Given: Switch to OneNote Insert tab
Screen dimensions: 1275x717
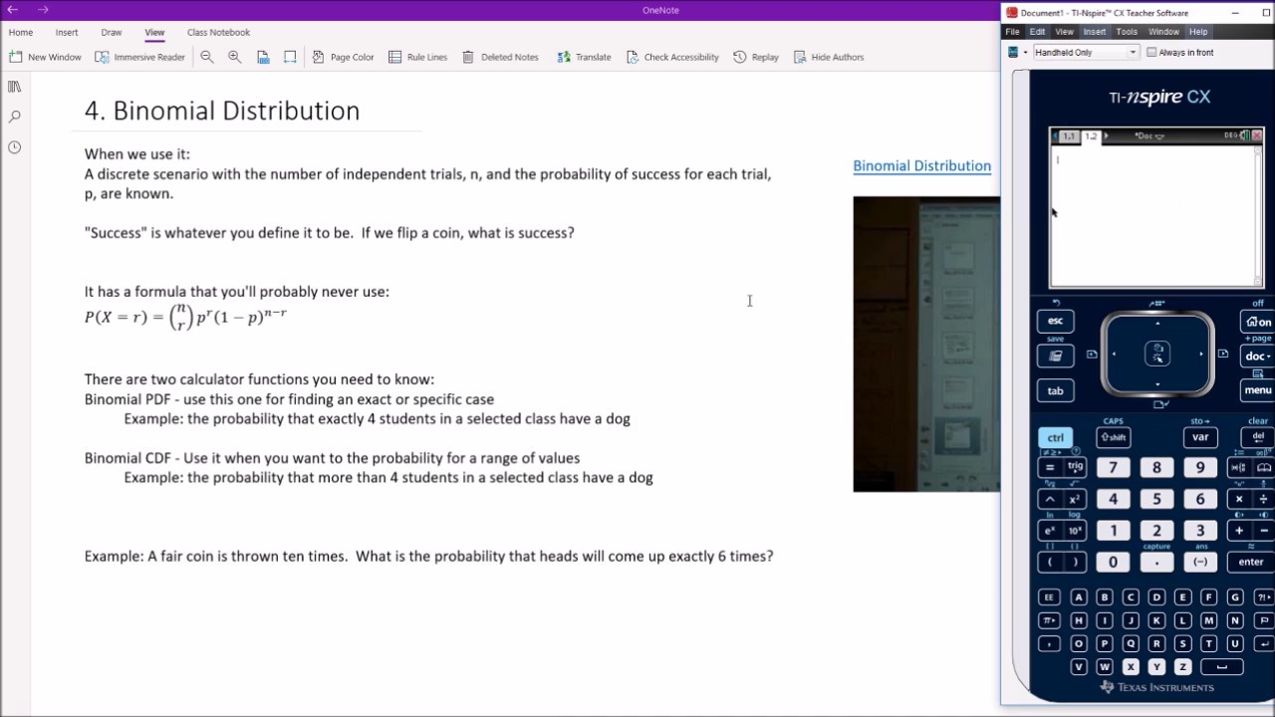Looking at the screenshot, I should pos(67,32).
